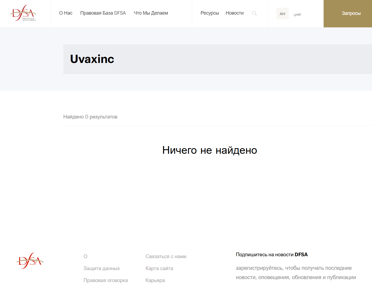Image resolution: width=372 pixels, height=286 pixels.
Task: Open the Карта сайта footer link
Action: 159,268
